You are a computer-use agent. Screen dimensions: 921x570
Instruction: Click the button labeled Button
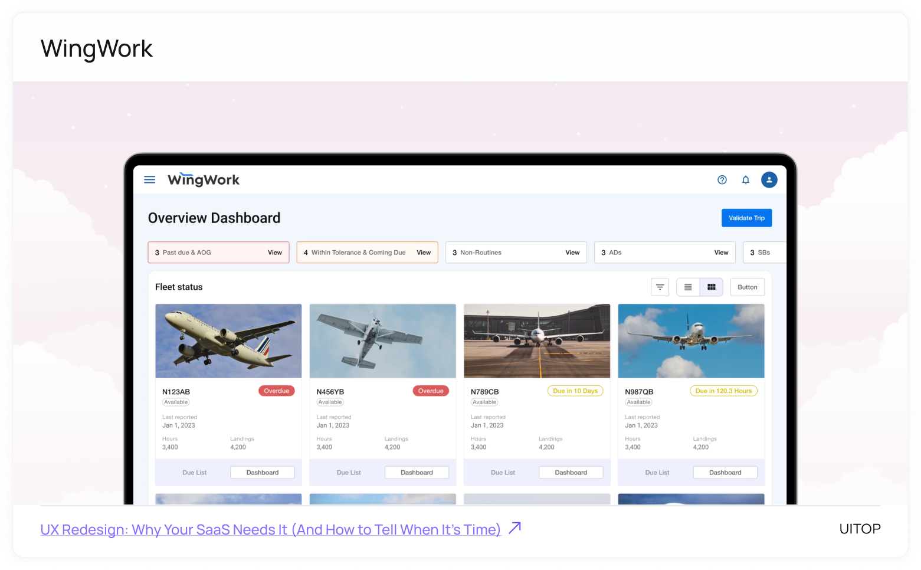[x=748, y=287]
